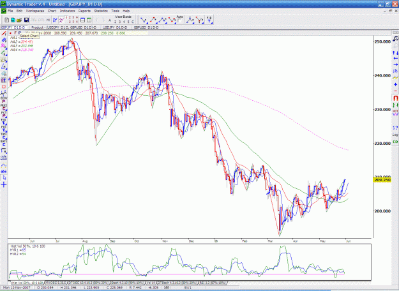The width and height of the screenshot is (399, 291).
Task: Select the Hist Vol 50% indicator tab
Action: (x=27, y=283)
